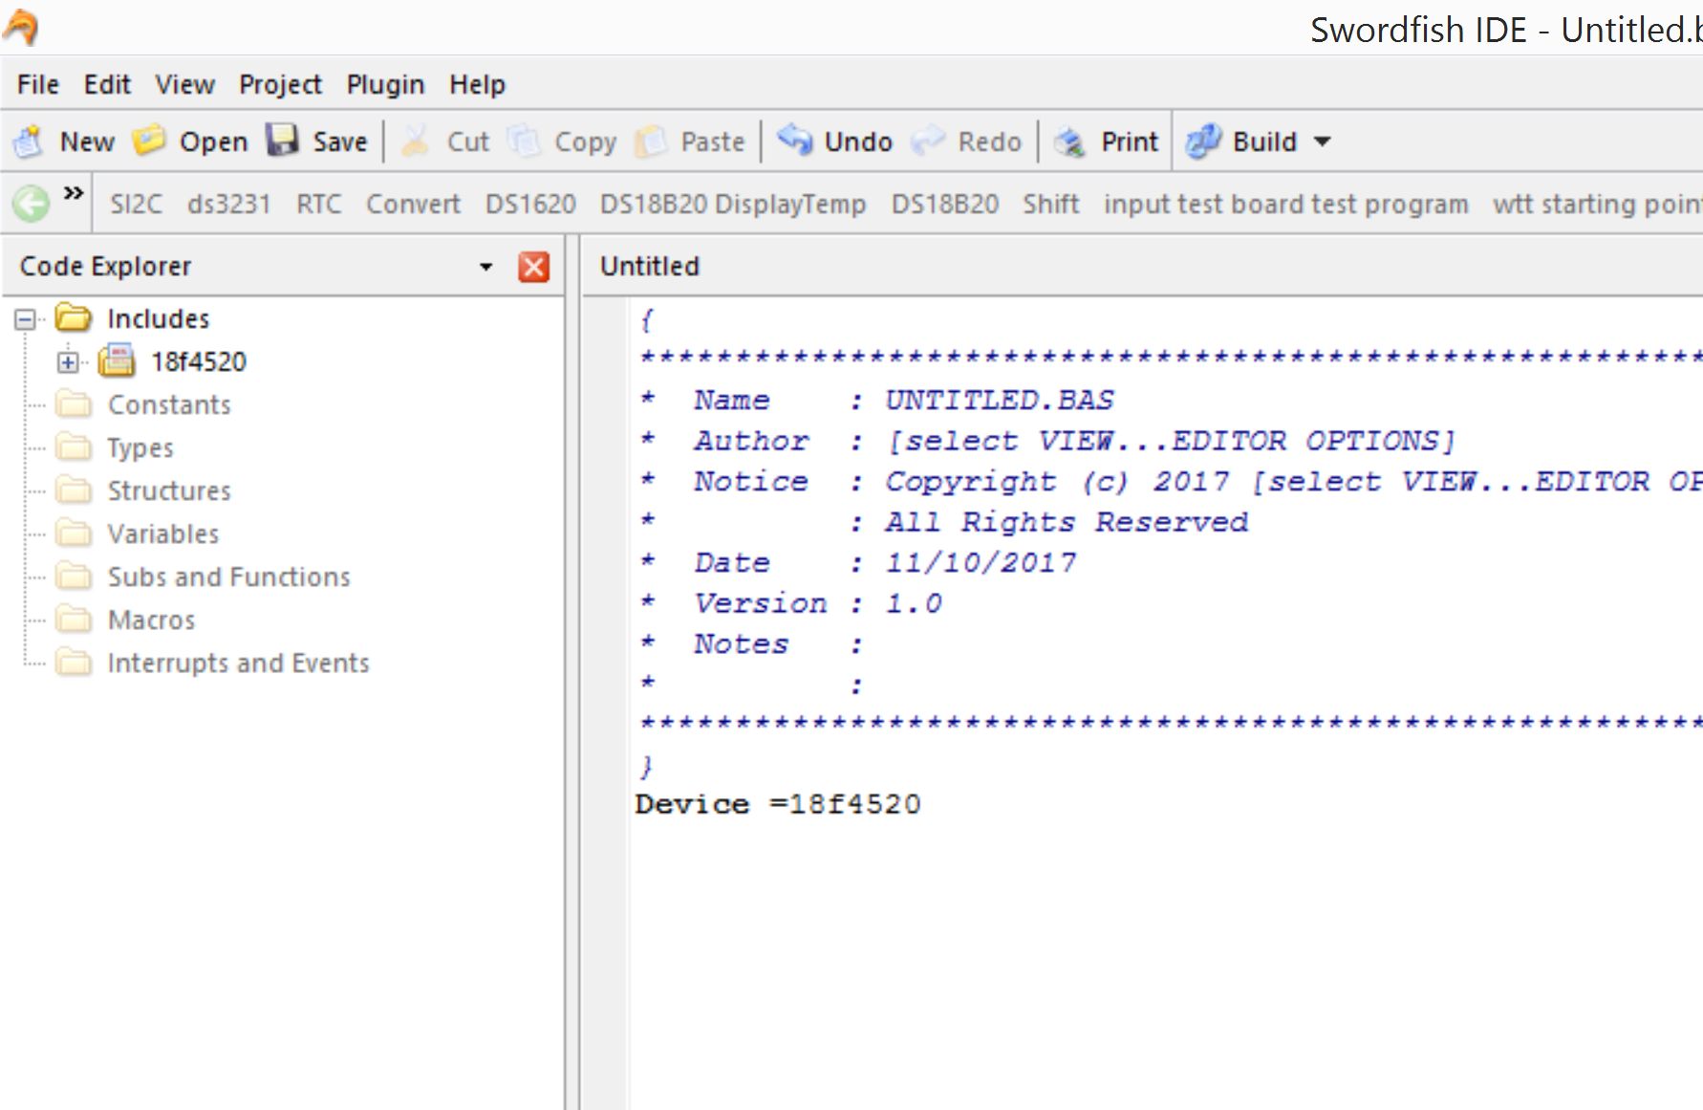This screenshot has height=1110, width=1703.
Task: Click the Types folder icon
Action: 74,447
